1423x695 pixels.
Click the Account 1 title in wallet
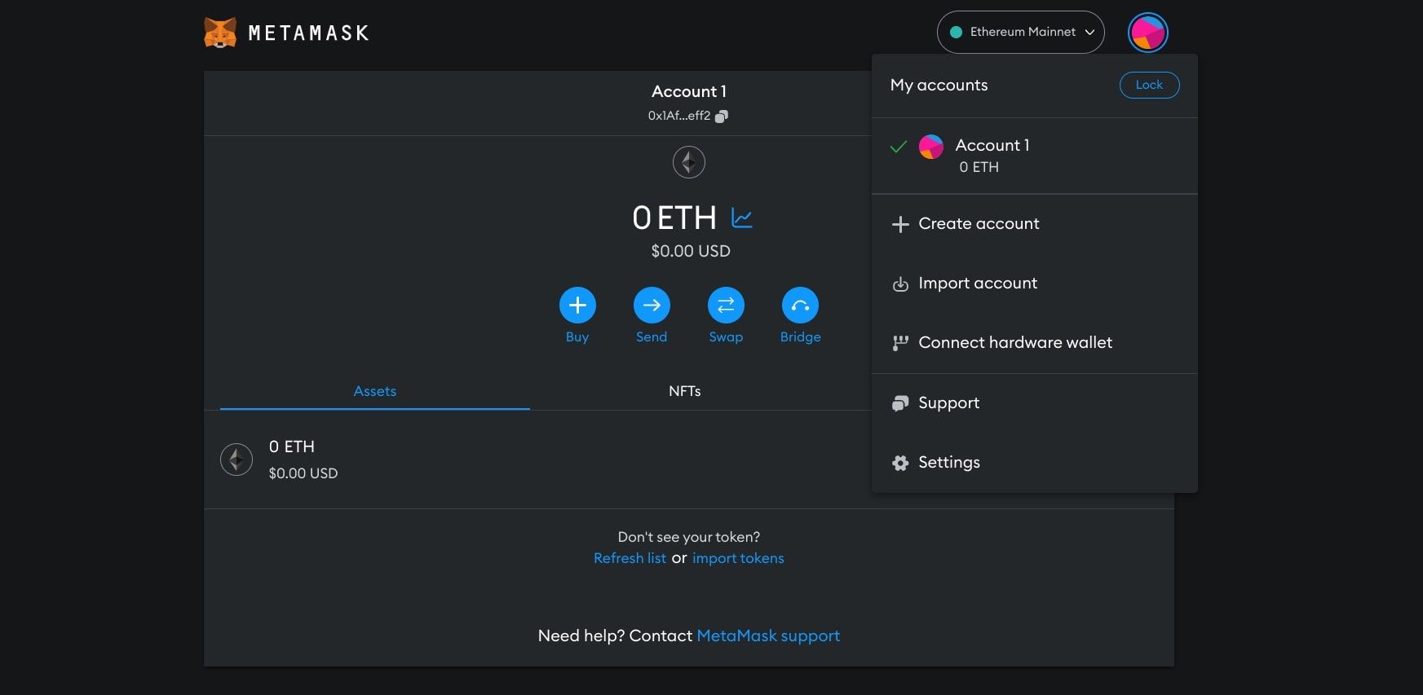pyautogui.click(x=688, y=91)
